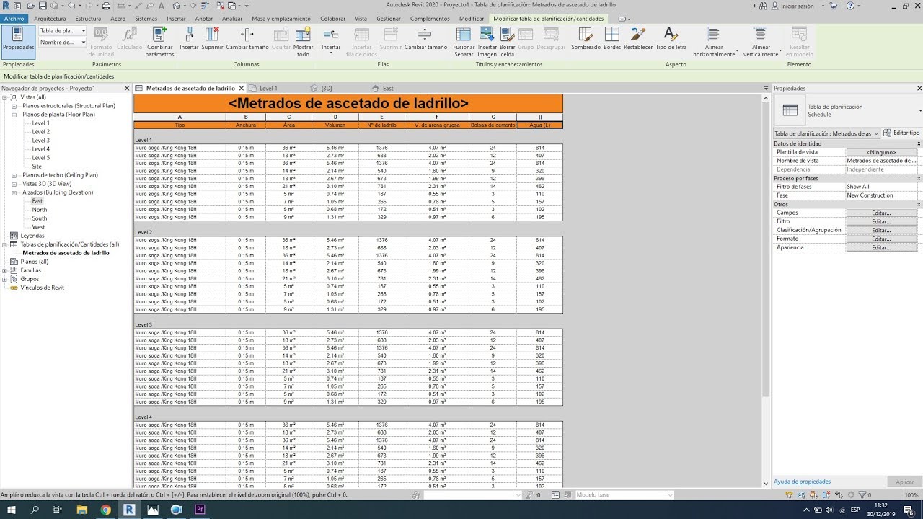Click the Text tool icon in quick access toolbar

163,6
